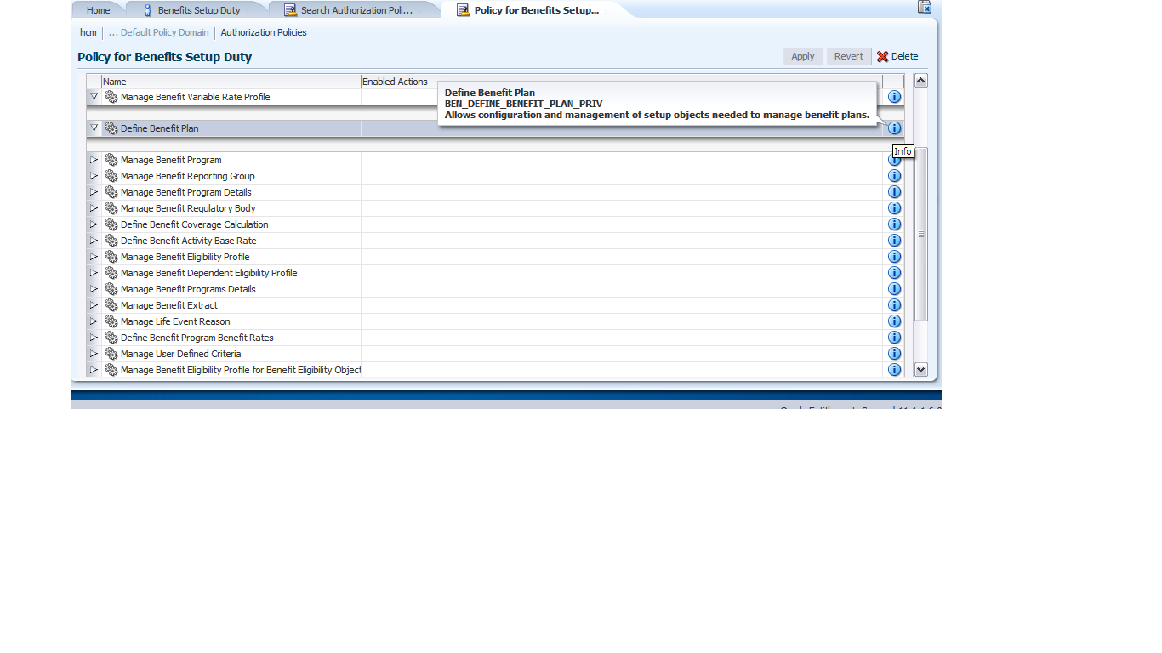Click the info icon beside Manage Benefit Program
The height and width of the screenshot is (653, 1162).
[894, 159]
